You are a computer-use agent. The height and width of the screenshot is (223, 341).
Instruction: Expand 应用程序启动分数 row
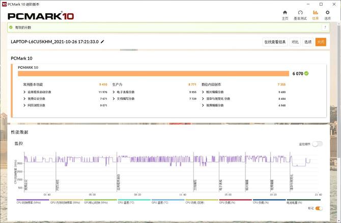click(x=24, y=92)
